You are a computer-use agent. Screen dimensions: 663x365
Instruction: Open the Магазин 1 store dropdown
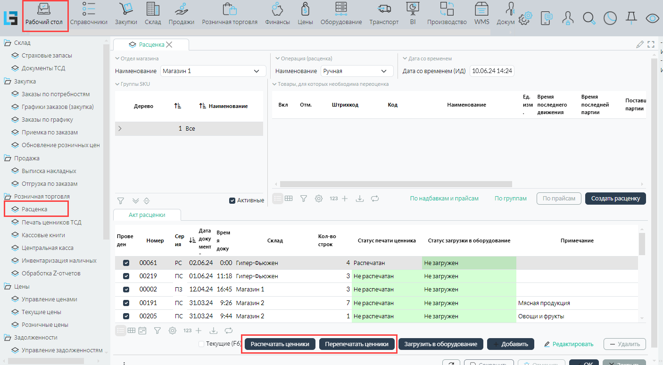(x=211, y=71)
